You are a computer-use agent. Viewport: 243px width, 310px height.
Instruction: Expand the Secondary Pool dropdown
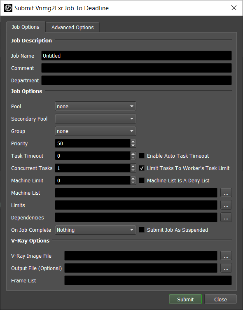click(x=96, y=119)
